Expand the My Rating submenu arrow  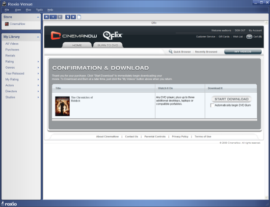tap(38, 79)
